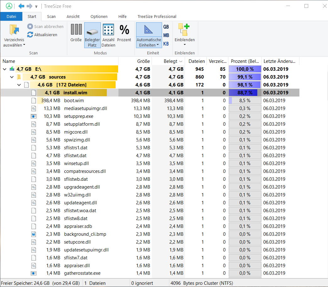
Task: Click the migcore.dll file icon
Action: pos(34,132)
